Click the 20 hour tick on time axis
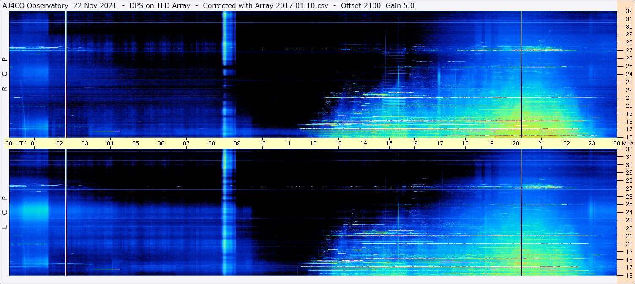635x284 pixels. [x=516, y=143]
